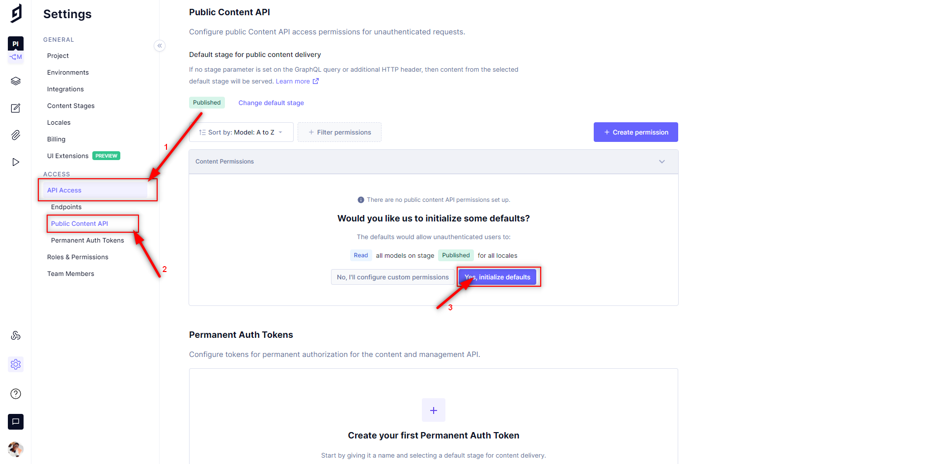
Task: Open the Assets panel via paperclip icon
Action: click(15, 135)
